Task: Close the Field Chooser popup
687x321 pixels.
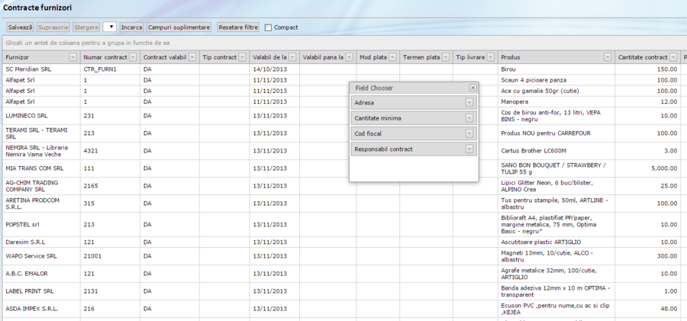Action: [x=473, y=88]
